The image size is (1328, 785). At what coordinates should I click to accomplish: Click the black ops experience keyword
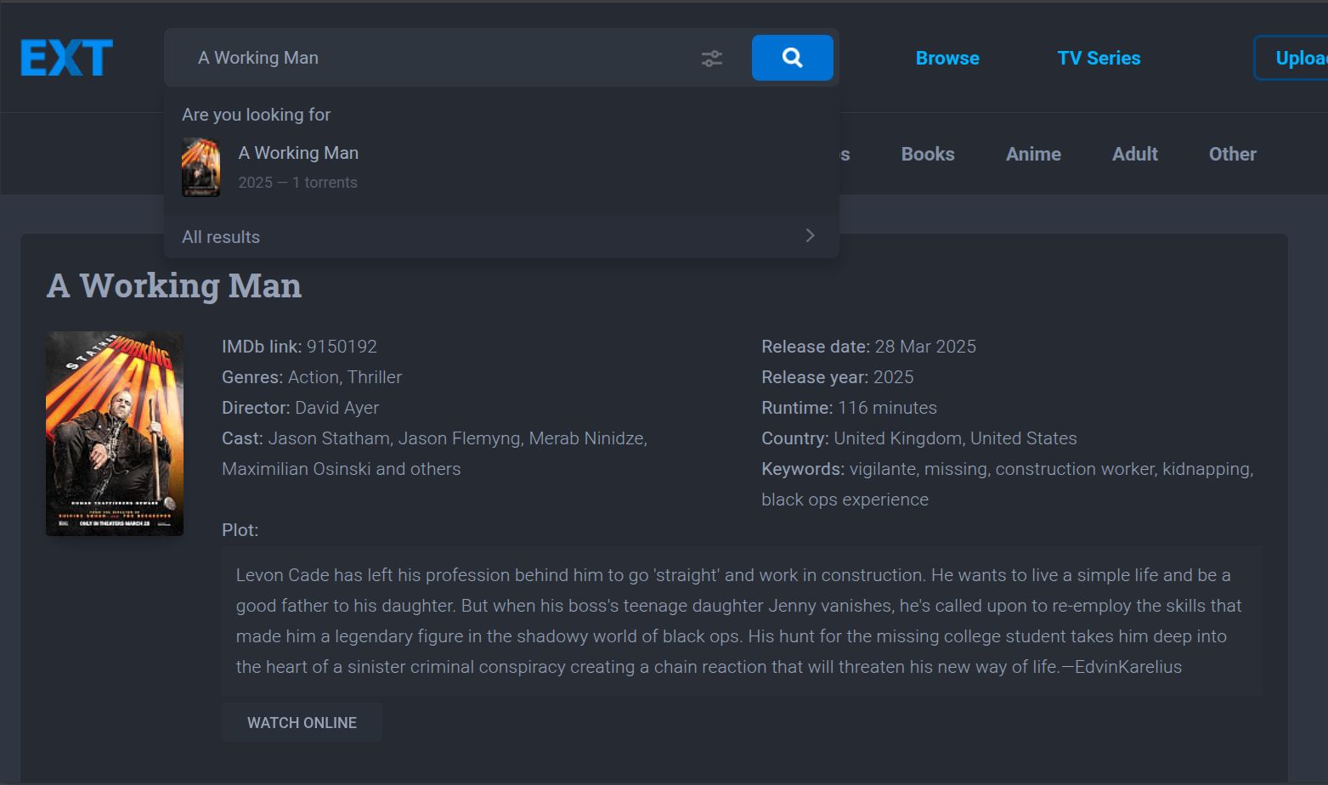pos(845,500)
